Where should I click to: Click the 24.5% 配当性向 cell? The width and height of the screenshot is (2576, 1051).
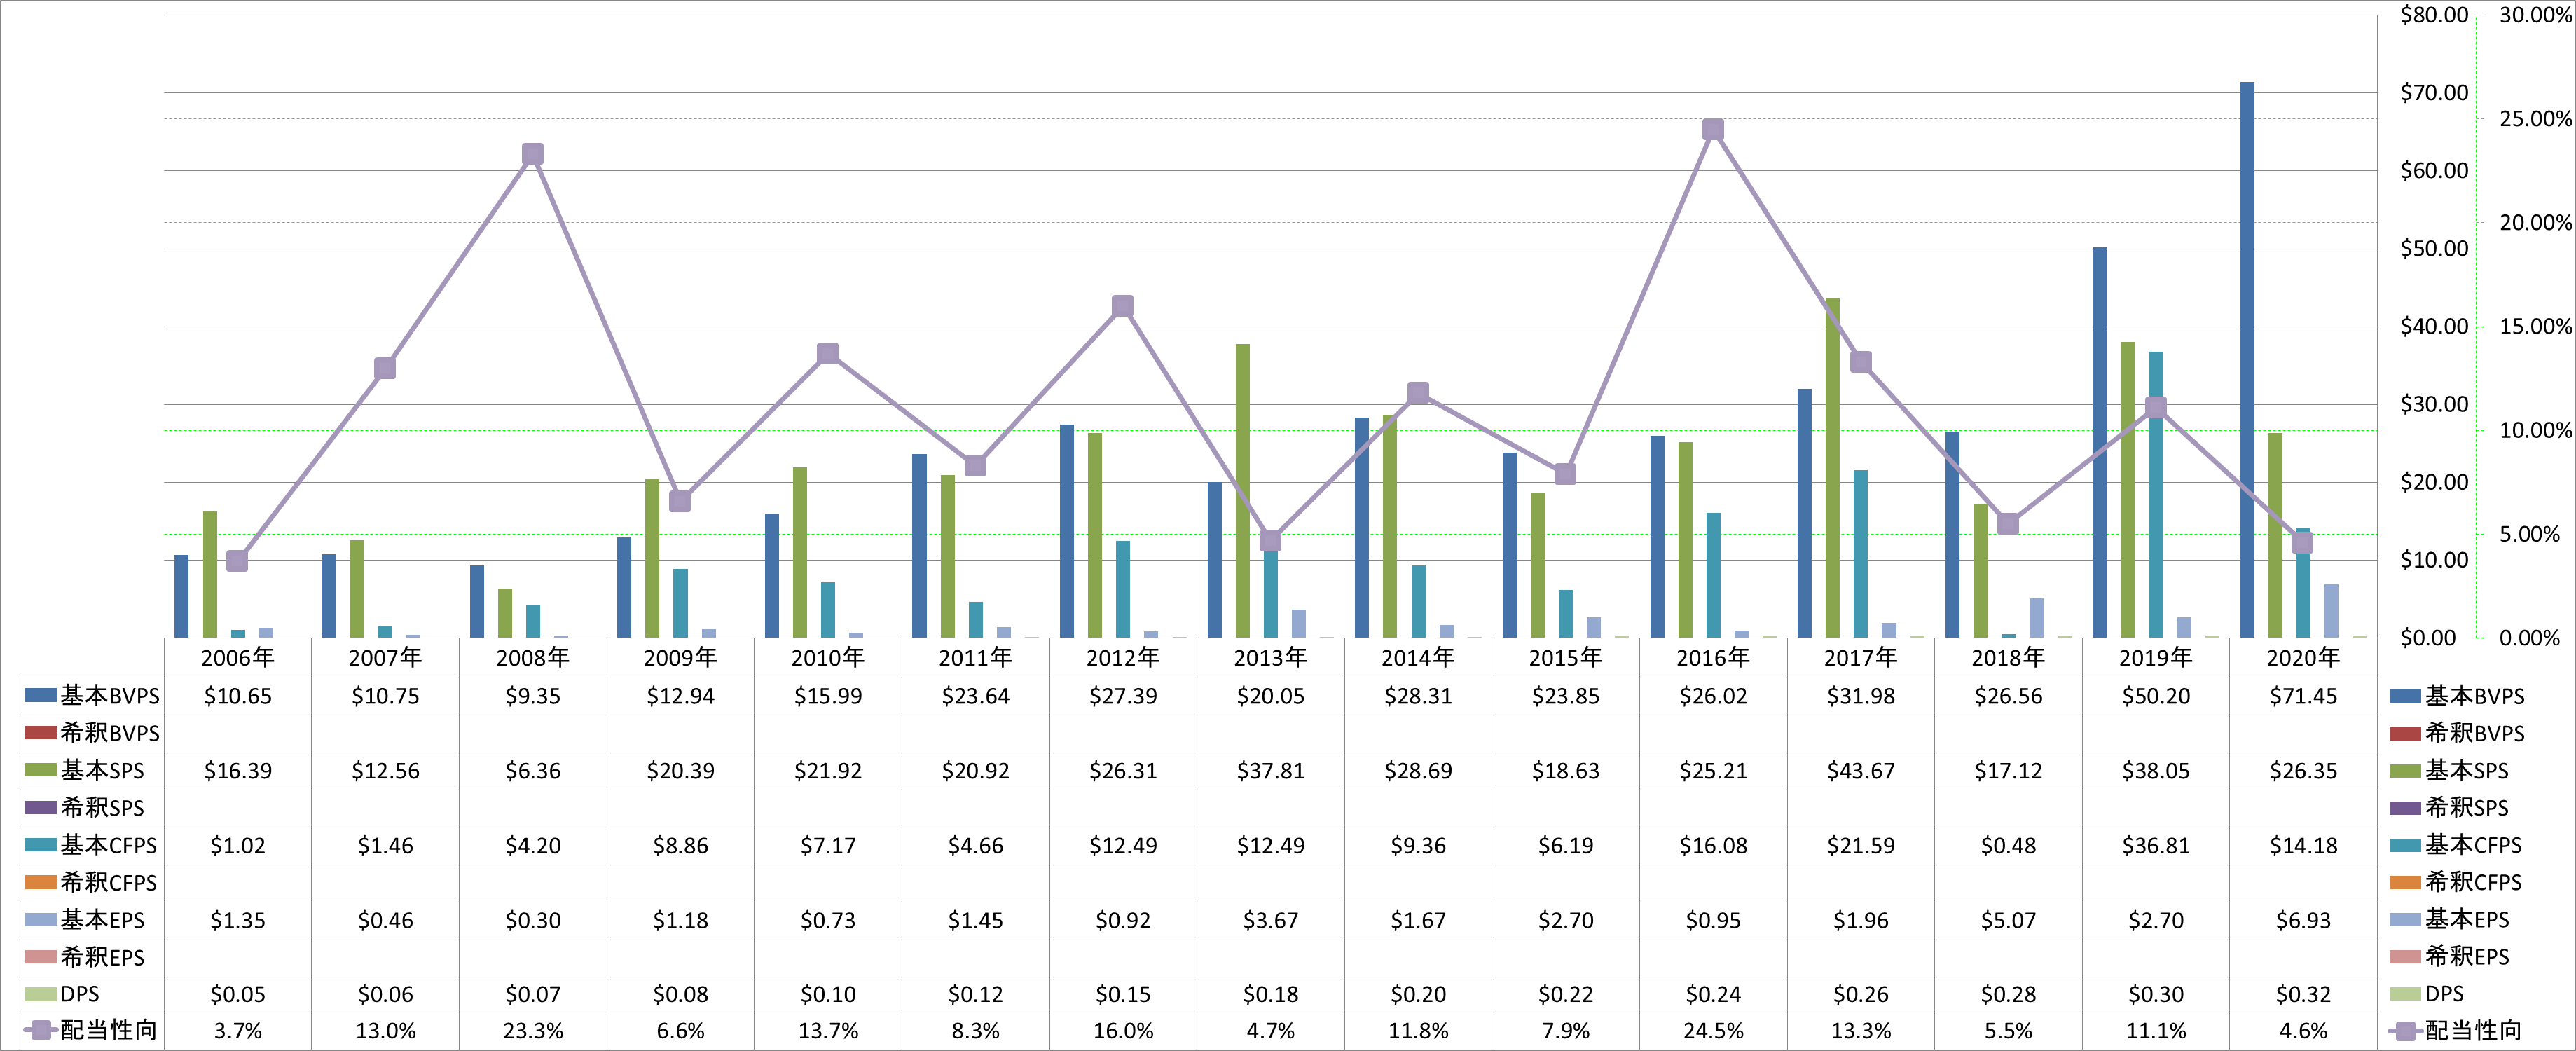[x=1713, y=1031]
